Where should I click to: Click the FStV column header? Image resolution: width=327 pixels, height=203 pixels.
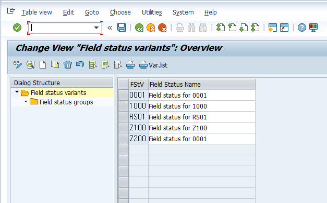(x=139, y=85)
